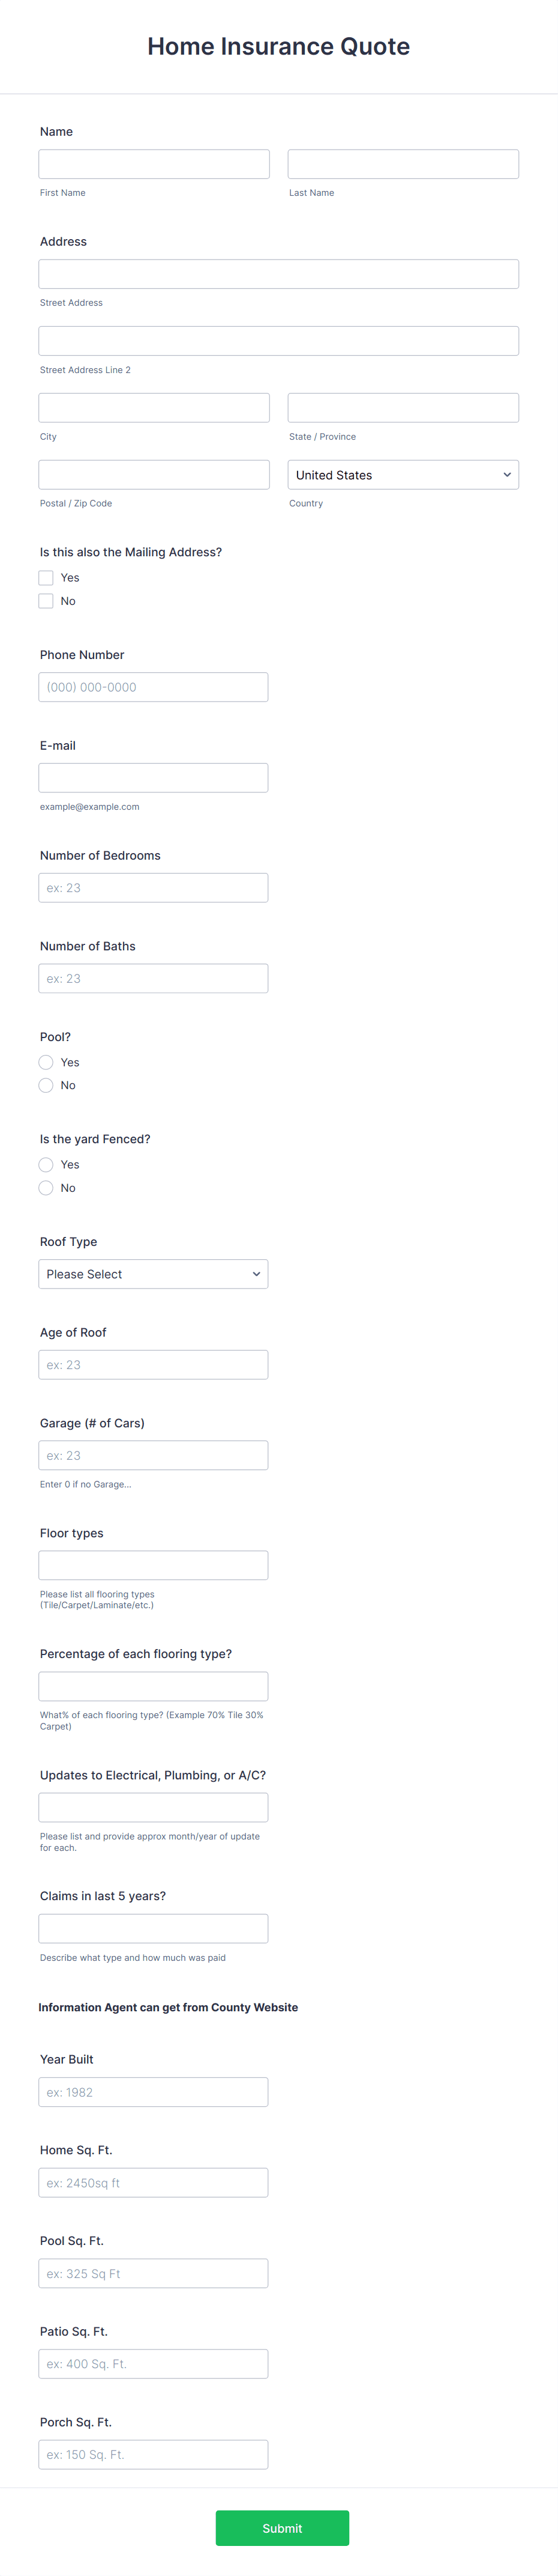Click the Submit button
The width and height of the screenshot is (558, 2576).
[x=283, y=2528]
